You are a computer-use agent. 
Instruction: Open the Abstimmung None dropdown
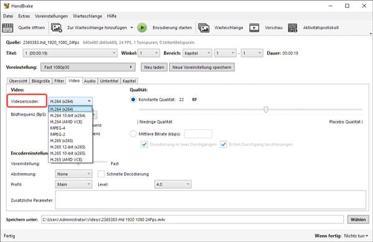73,174
